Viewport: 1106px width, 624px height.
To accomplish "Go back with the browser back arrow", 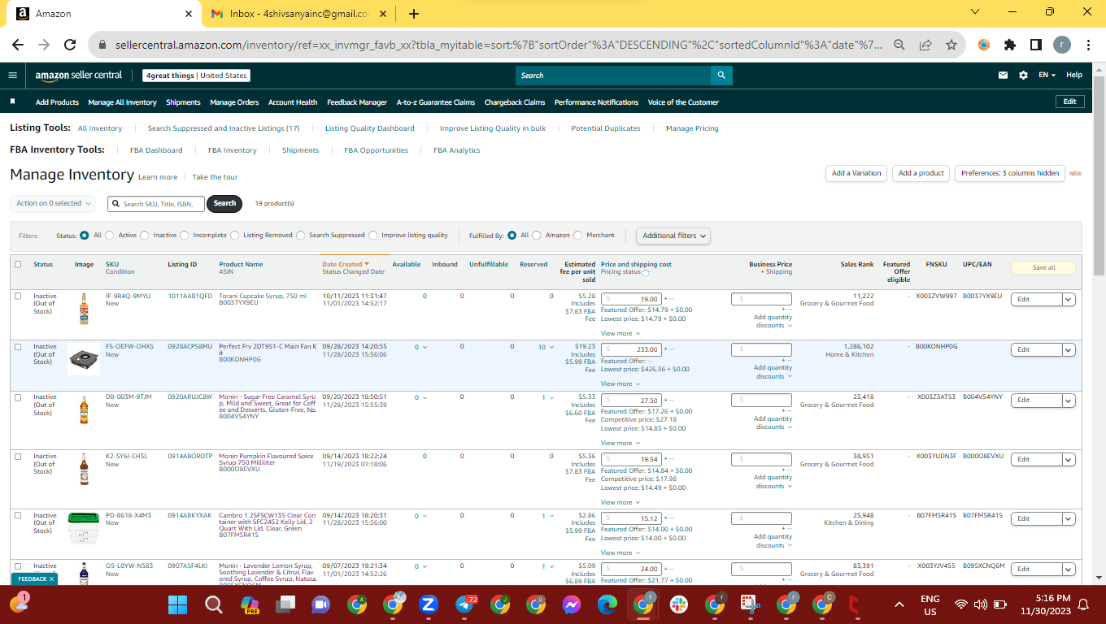I will tap(18, 45).
